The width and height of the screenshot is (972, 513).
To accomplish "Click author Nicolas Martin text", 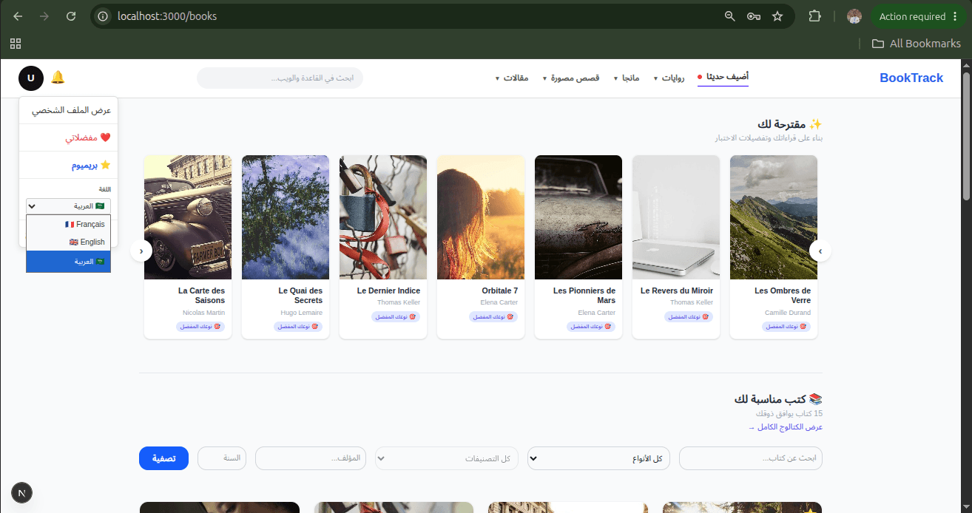I will [203, 313].
